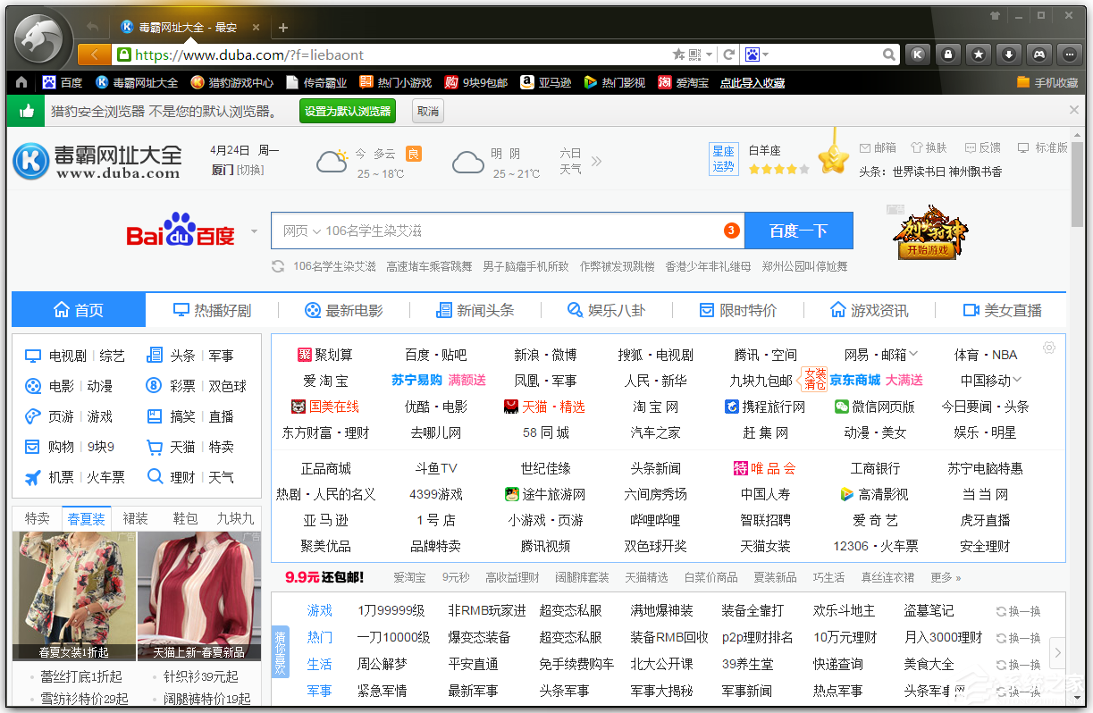Open the game center gamepad icon
Image resolution: width=1093 pixels, height=713 pixels.
click(1039, 55)
